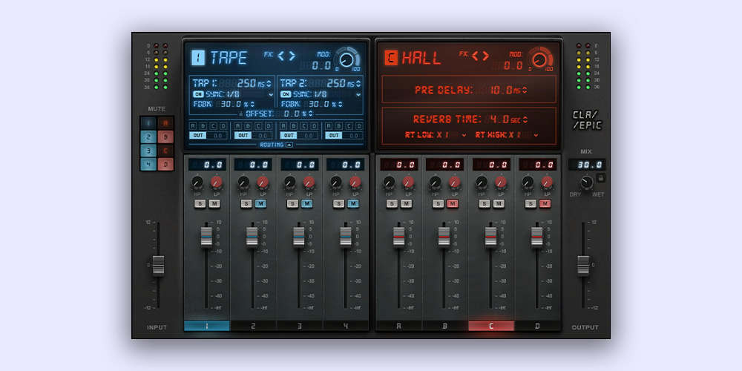Click the next FX arrow beside TAPE

click(x=292, y=55)
